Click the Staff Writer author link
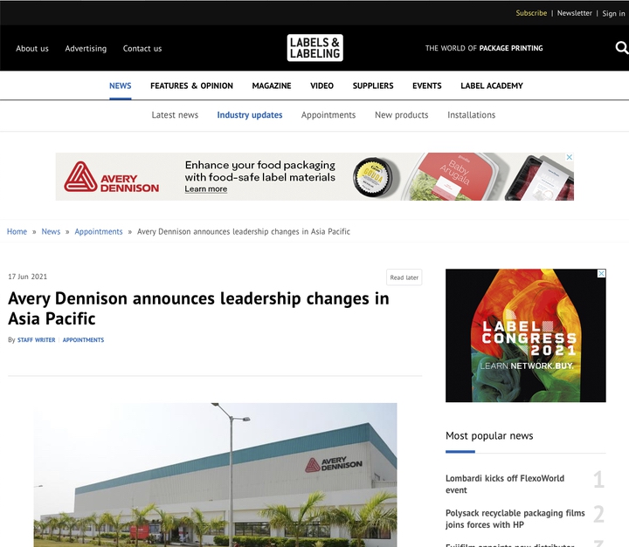Screen dimensions: 629x547 37,340
